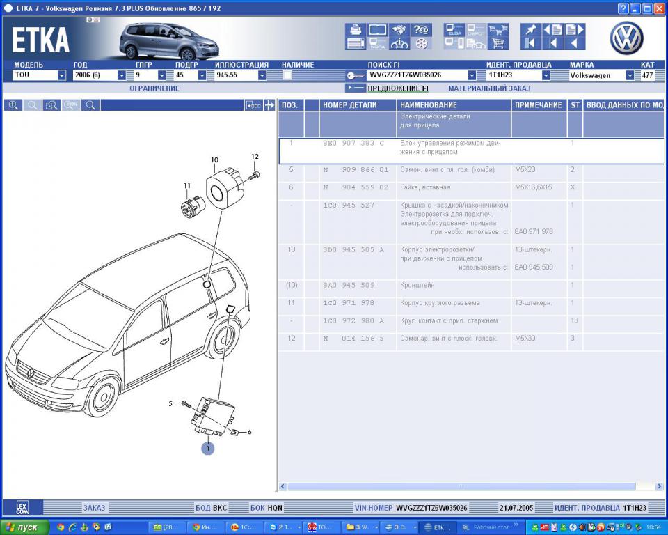Click the plain left arrow back icon
The height and width of the screenshot is (535, 668).
(x=575, y=43)
